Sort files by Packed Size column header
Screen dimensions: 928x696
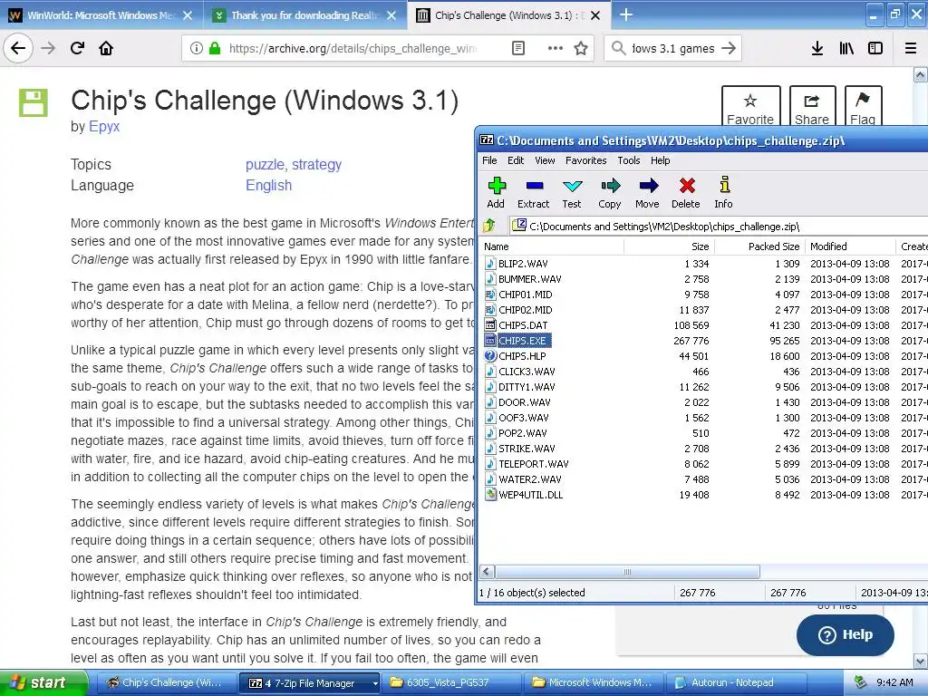click(759, 246)
